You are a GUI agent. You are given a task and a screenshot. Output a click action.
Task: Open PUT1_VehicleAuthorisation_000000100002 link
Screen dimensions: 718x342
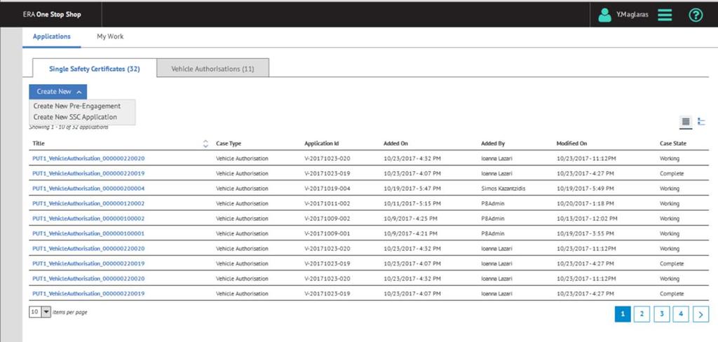88,219
